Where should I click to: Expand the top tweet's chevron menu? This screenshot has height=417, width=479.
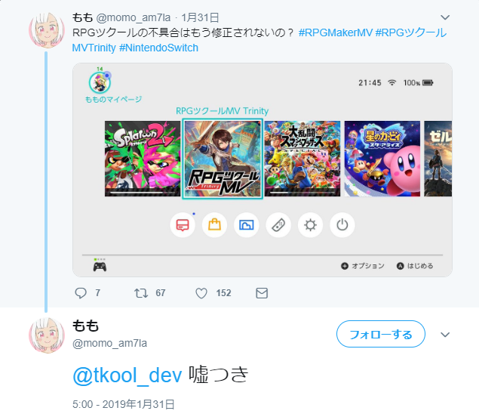[445, 17]
